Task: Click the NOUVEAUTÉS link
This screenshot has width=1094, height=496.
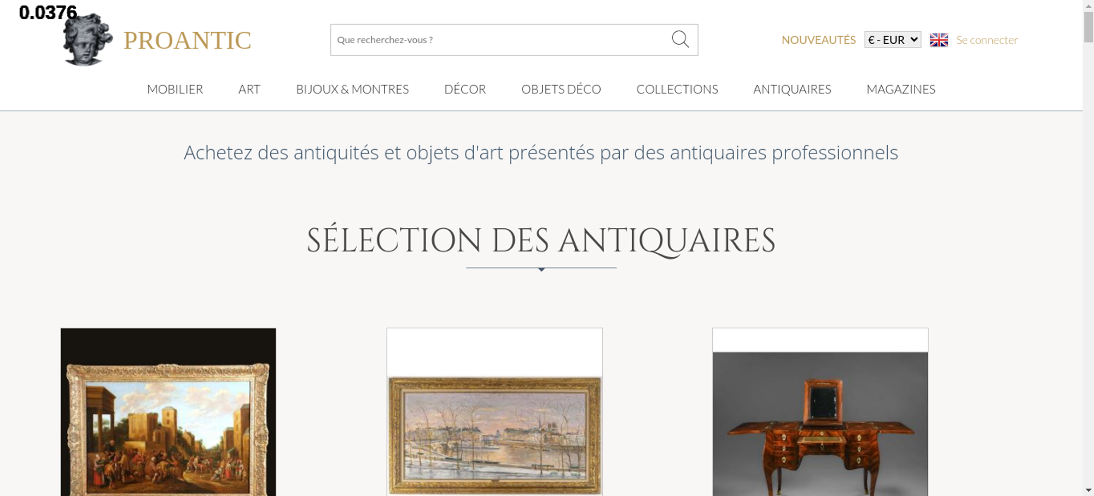Action: (818, 40)
